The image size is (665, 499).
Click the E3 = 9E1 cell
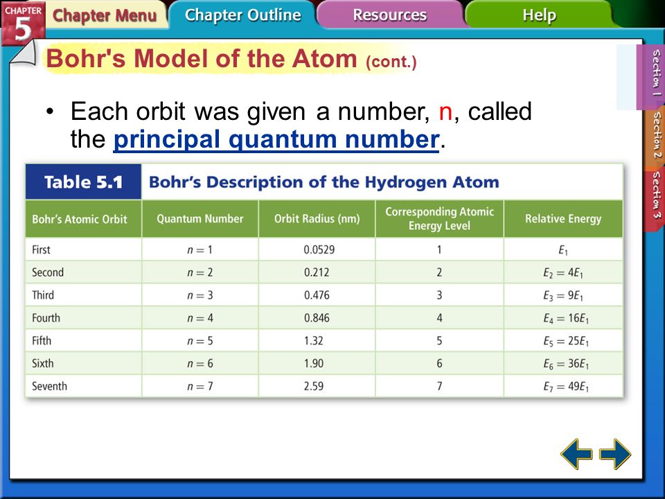click(563, 295)
